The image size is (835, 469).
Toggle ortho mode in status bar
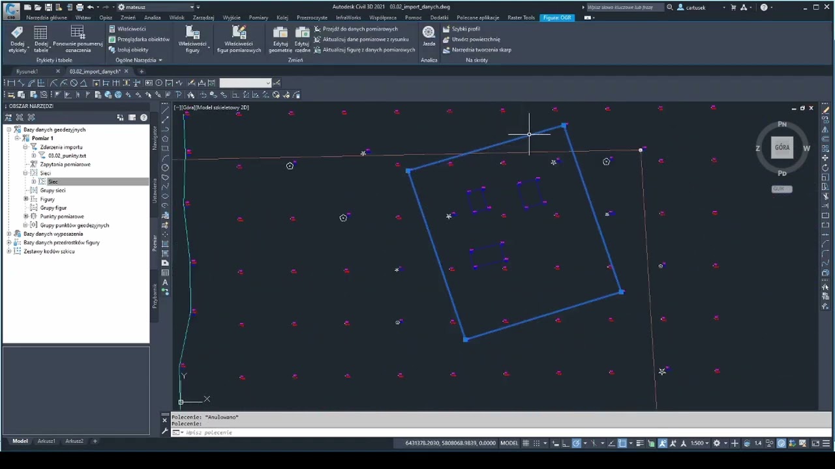point(566,443)
